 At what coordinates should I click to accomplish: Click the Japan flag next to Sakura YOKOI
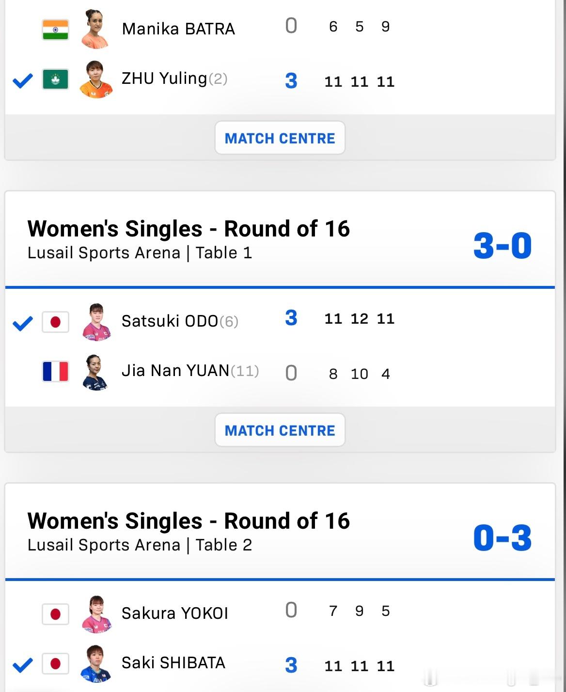(x=55, y=614)
